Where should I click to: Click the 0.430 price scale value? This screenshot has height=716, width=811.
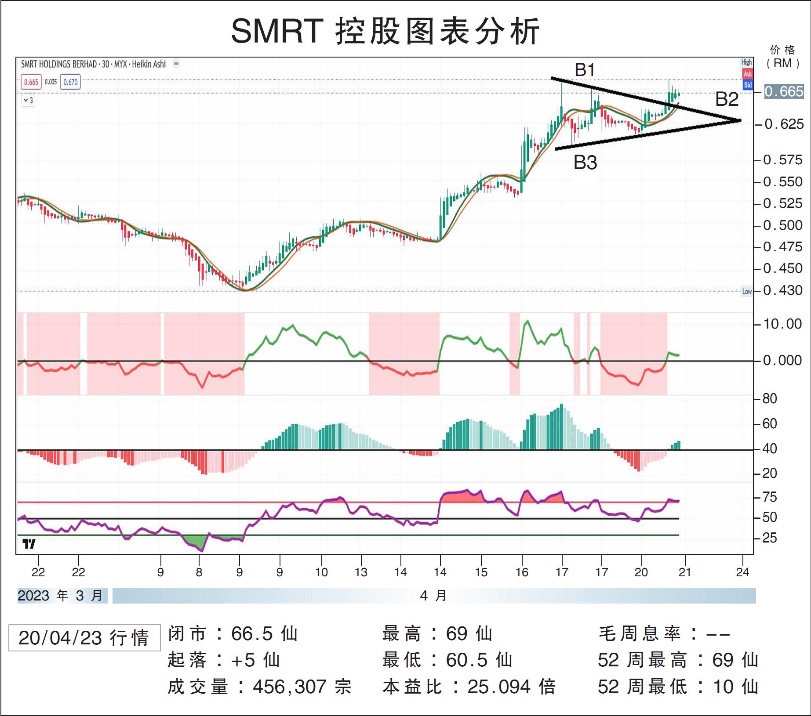click(782, 290)
